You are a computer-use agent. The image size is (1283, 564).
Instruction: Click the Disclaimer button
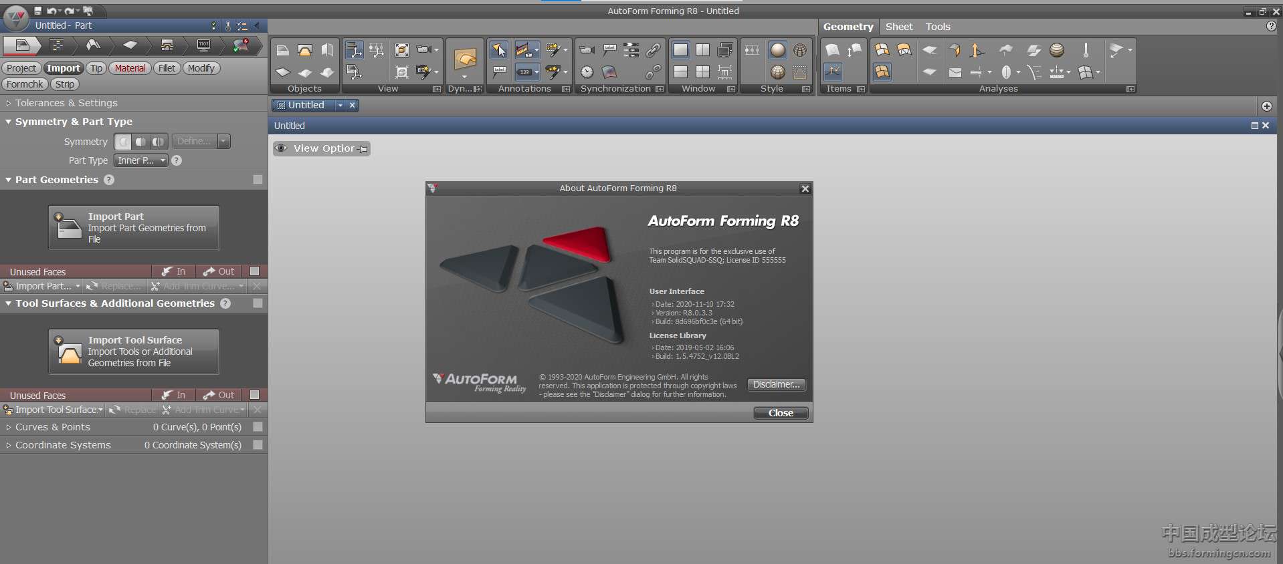tap(776, 385)
